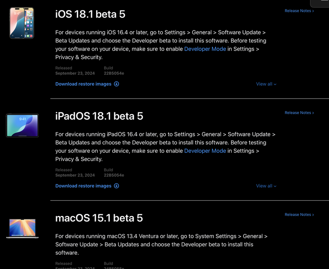
Task: Click the iPhone device image
Action: point(22,23)
